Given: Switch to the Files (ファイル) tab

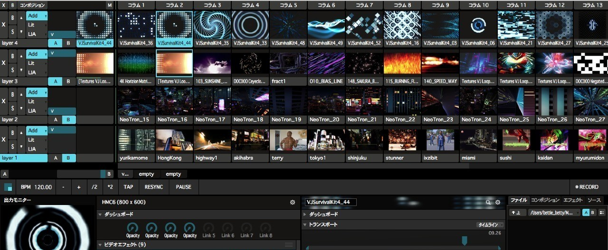Looking at the screenshot, I should point(519,200).
